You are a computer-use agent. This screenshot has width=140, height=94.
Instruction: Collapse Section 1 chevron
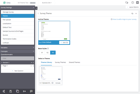(x=32, y=62)
